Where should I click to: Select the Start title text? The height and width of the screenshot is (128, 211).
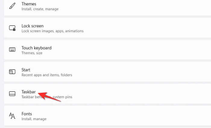[x=26, y=70]
